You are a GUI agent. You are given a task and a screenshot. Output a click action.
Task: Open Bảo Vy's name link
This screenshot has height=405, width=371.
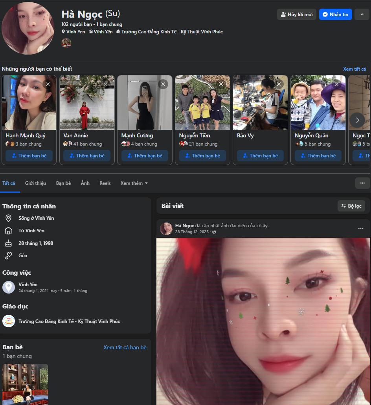click(x=245, y=136)
